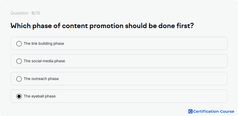Click "The outreach phase" answer text
Viewport: 238px width, 116px height.
(41, 79)
